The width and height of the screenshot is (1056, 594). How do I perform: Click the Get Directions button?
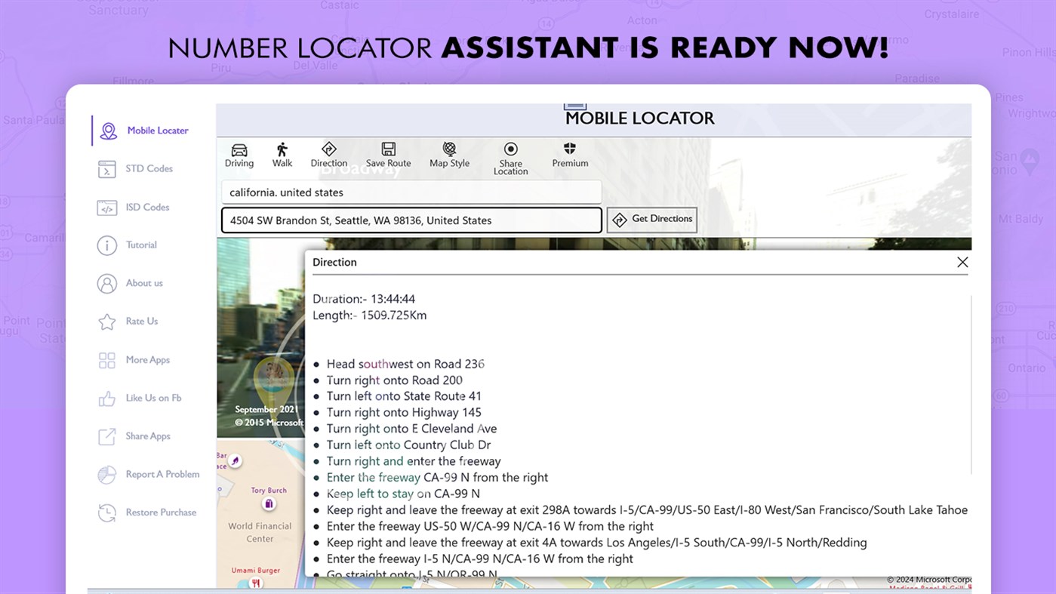[x=651, y=220]
